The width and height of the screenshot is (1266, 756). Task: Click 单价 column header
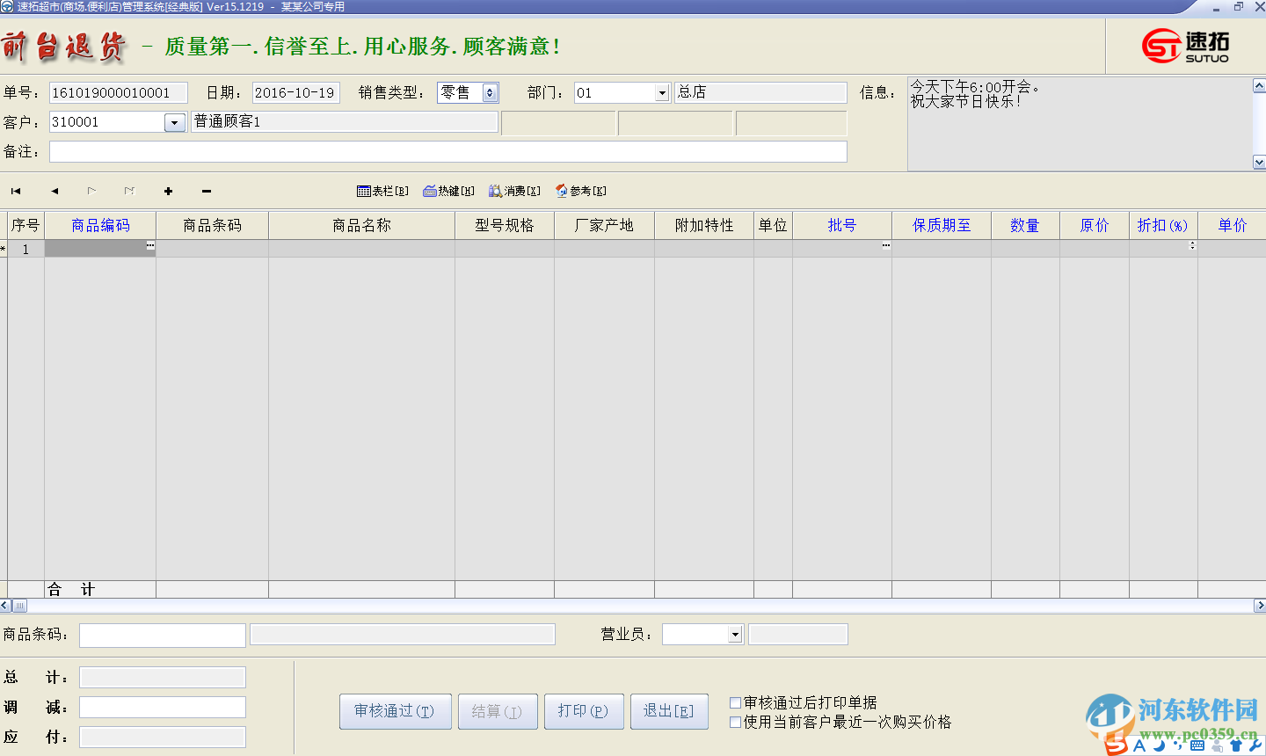tap(1232, 225)
